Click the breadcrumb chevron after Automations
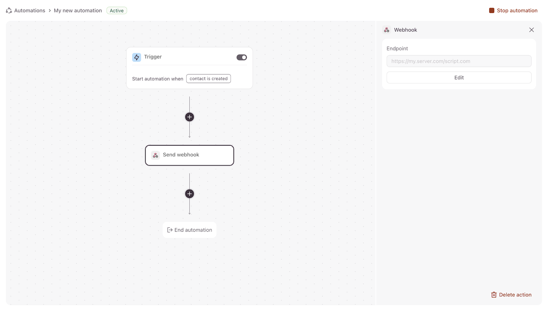This screenshot has width=548, height=311. pos(50,11)
